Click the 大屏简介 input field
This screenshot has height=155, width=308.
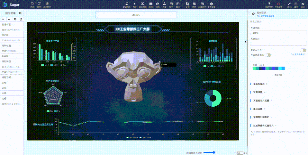coord(278,43)
